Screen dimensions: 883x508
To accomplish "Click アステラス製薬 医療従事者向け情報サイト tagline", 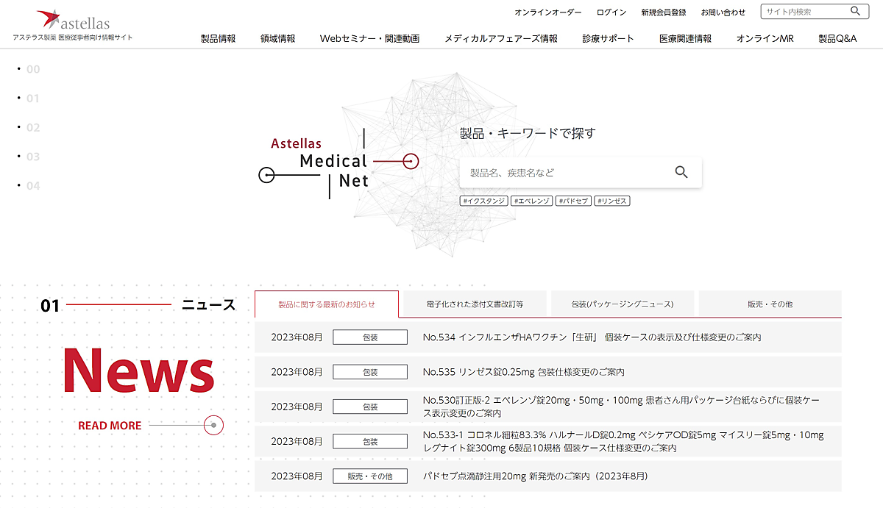I will 73,37.
